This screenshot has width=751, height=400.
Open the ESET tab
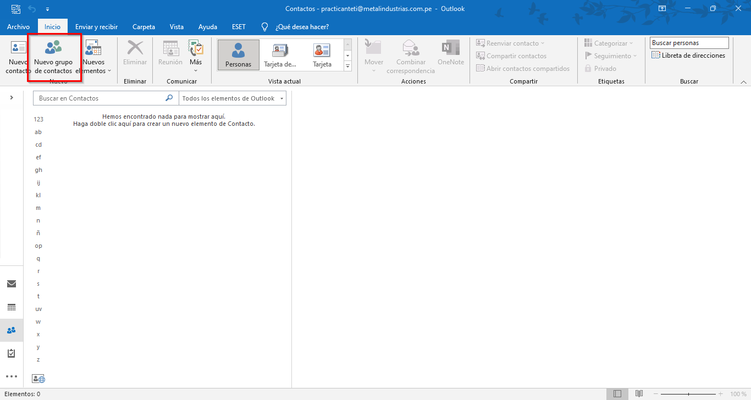(x=239, y=26)
